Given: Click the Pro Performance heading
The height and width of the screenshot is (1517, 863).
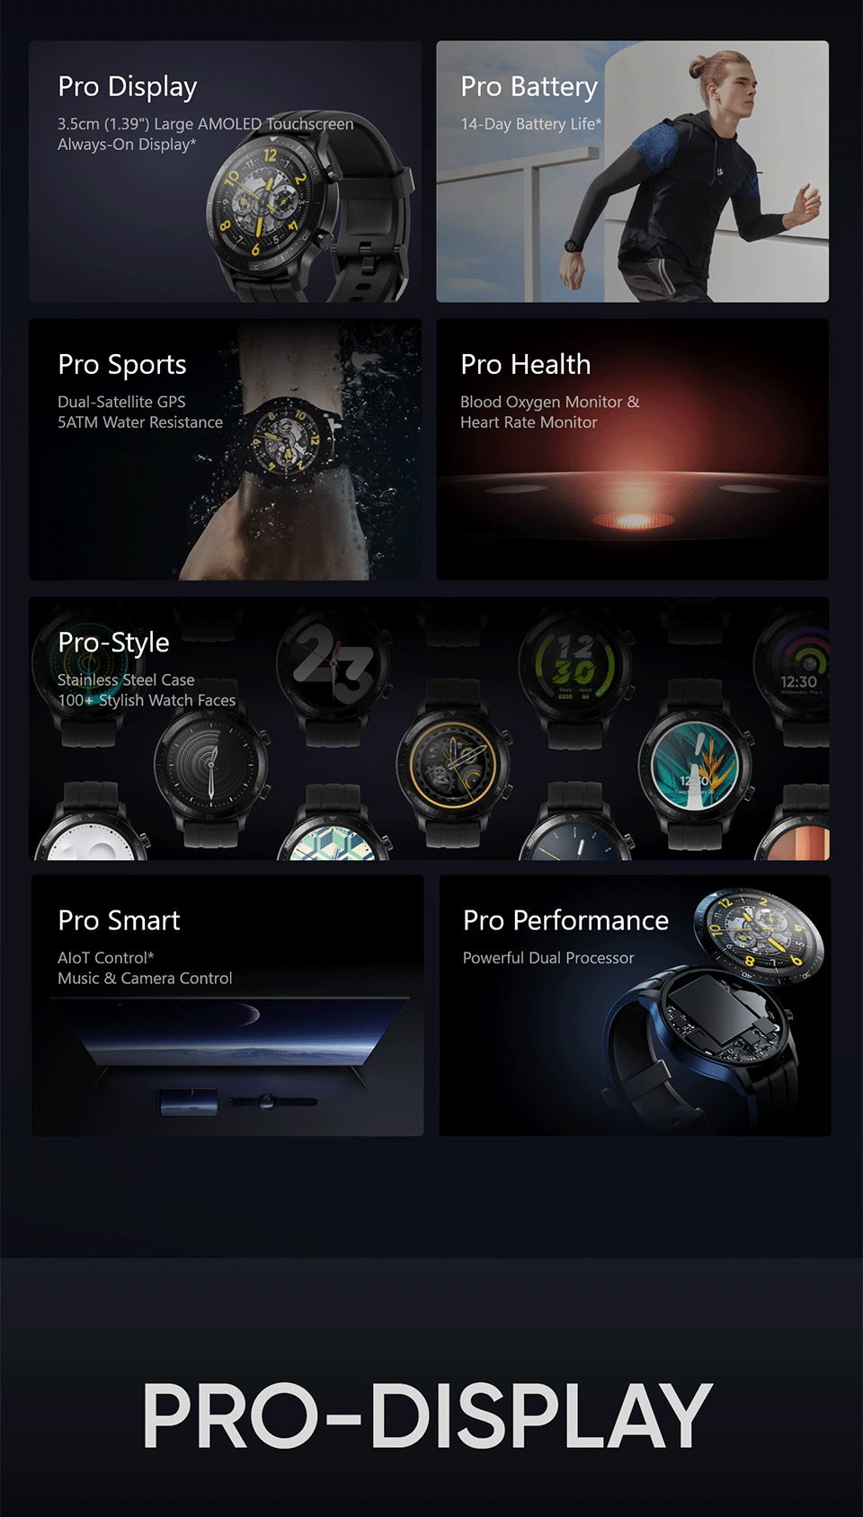Looking at the screenshot, I should point(565,920).
